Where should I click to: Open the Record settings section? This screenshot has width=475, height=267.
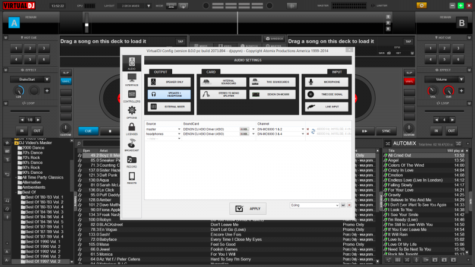[x=131, y=161]
